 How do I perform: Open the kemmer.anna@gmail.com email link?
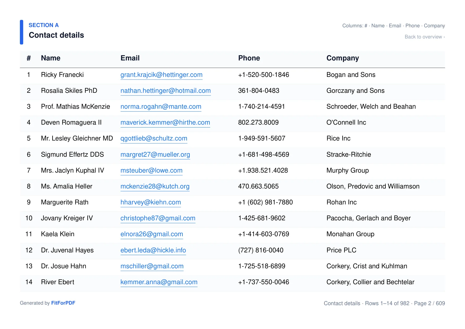point(159,282)
